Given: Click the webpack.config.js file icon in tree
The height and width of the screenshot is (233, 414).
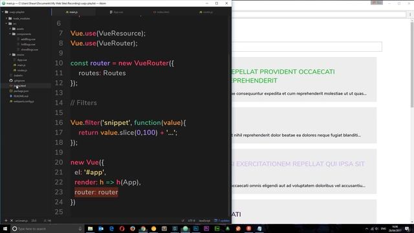Looking at the screenshot, I should click(11, 101).
